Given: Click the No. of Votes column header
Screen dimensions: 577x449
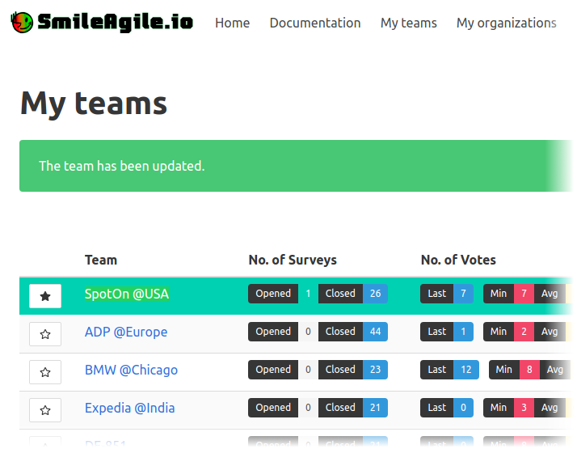Looking at the screenshot, I should pos(458,260).
